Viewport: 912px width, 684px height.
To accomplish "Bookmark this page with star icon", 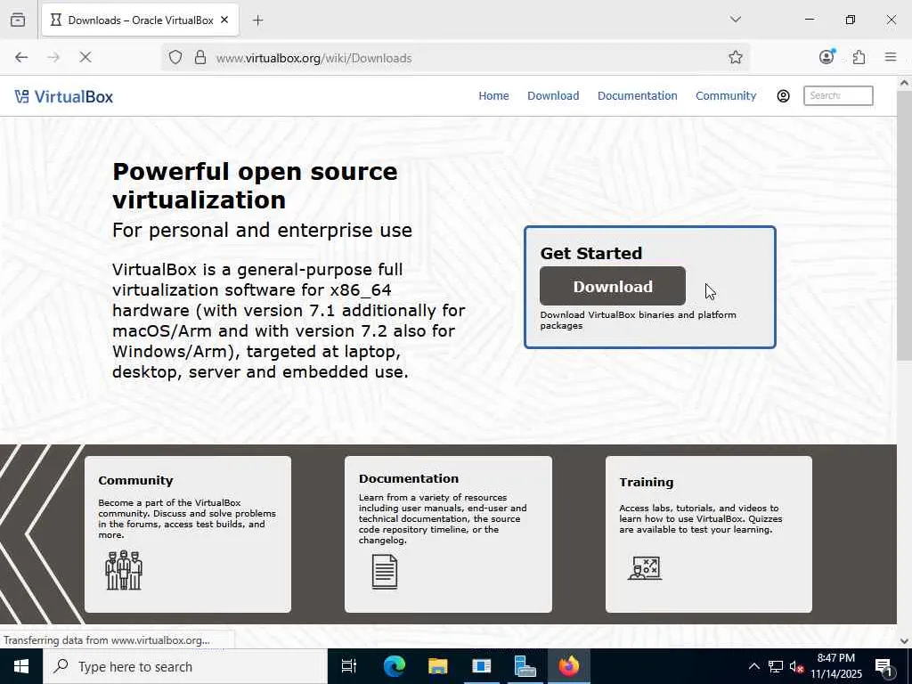I will [x=735, y=57].
